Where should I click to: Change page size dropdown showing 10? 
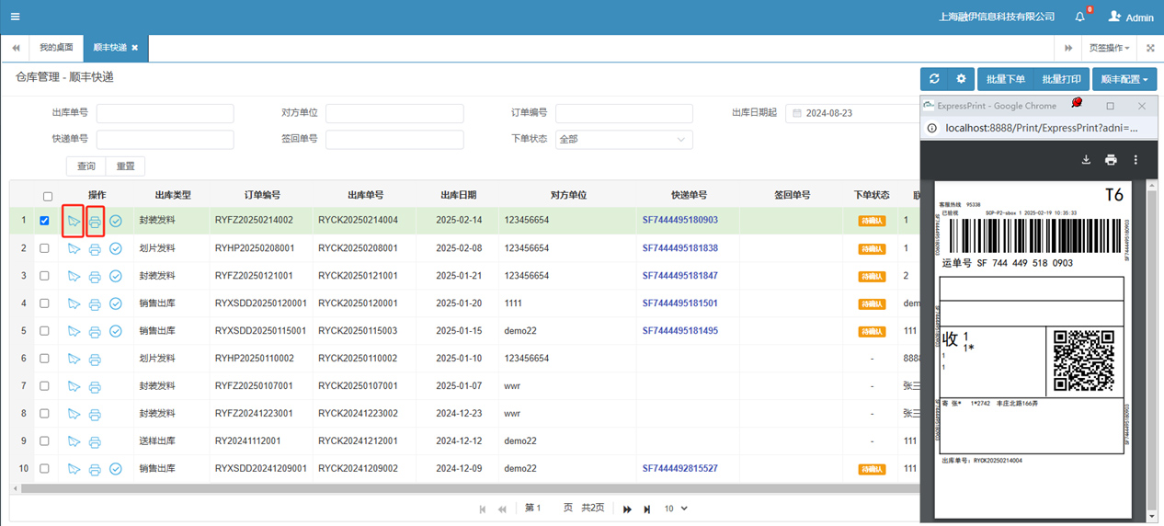[x=676, y=509]
